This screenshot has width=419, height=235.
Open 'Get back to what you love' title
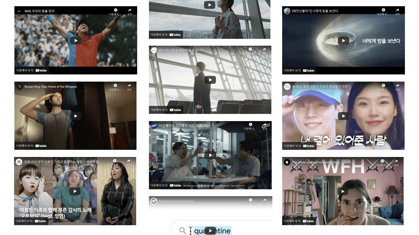point(176,201)
